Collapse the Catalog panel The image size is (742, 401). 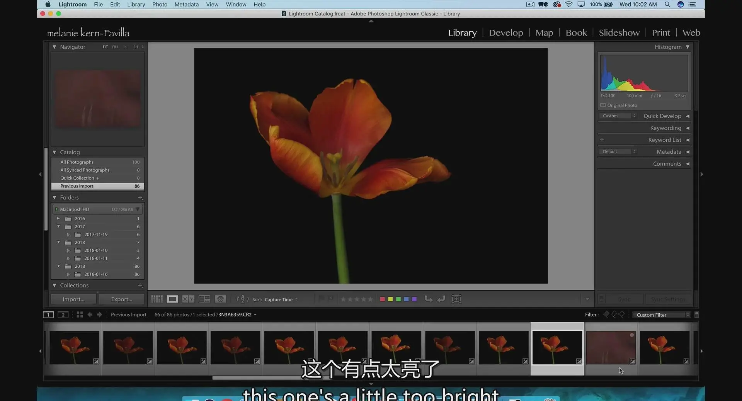54,152
